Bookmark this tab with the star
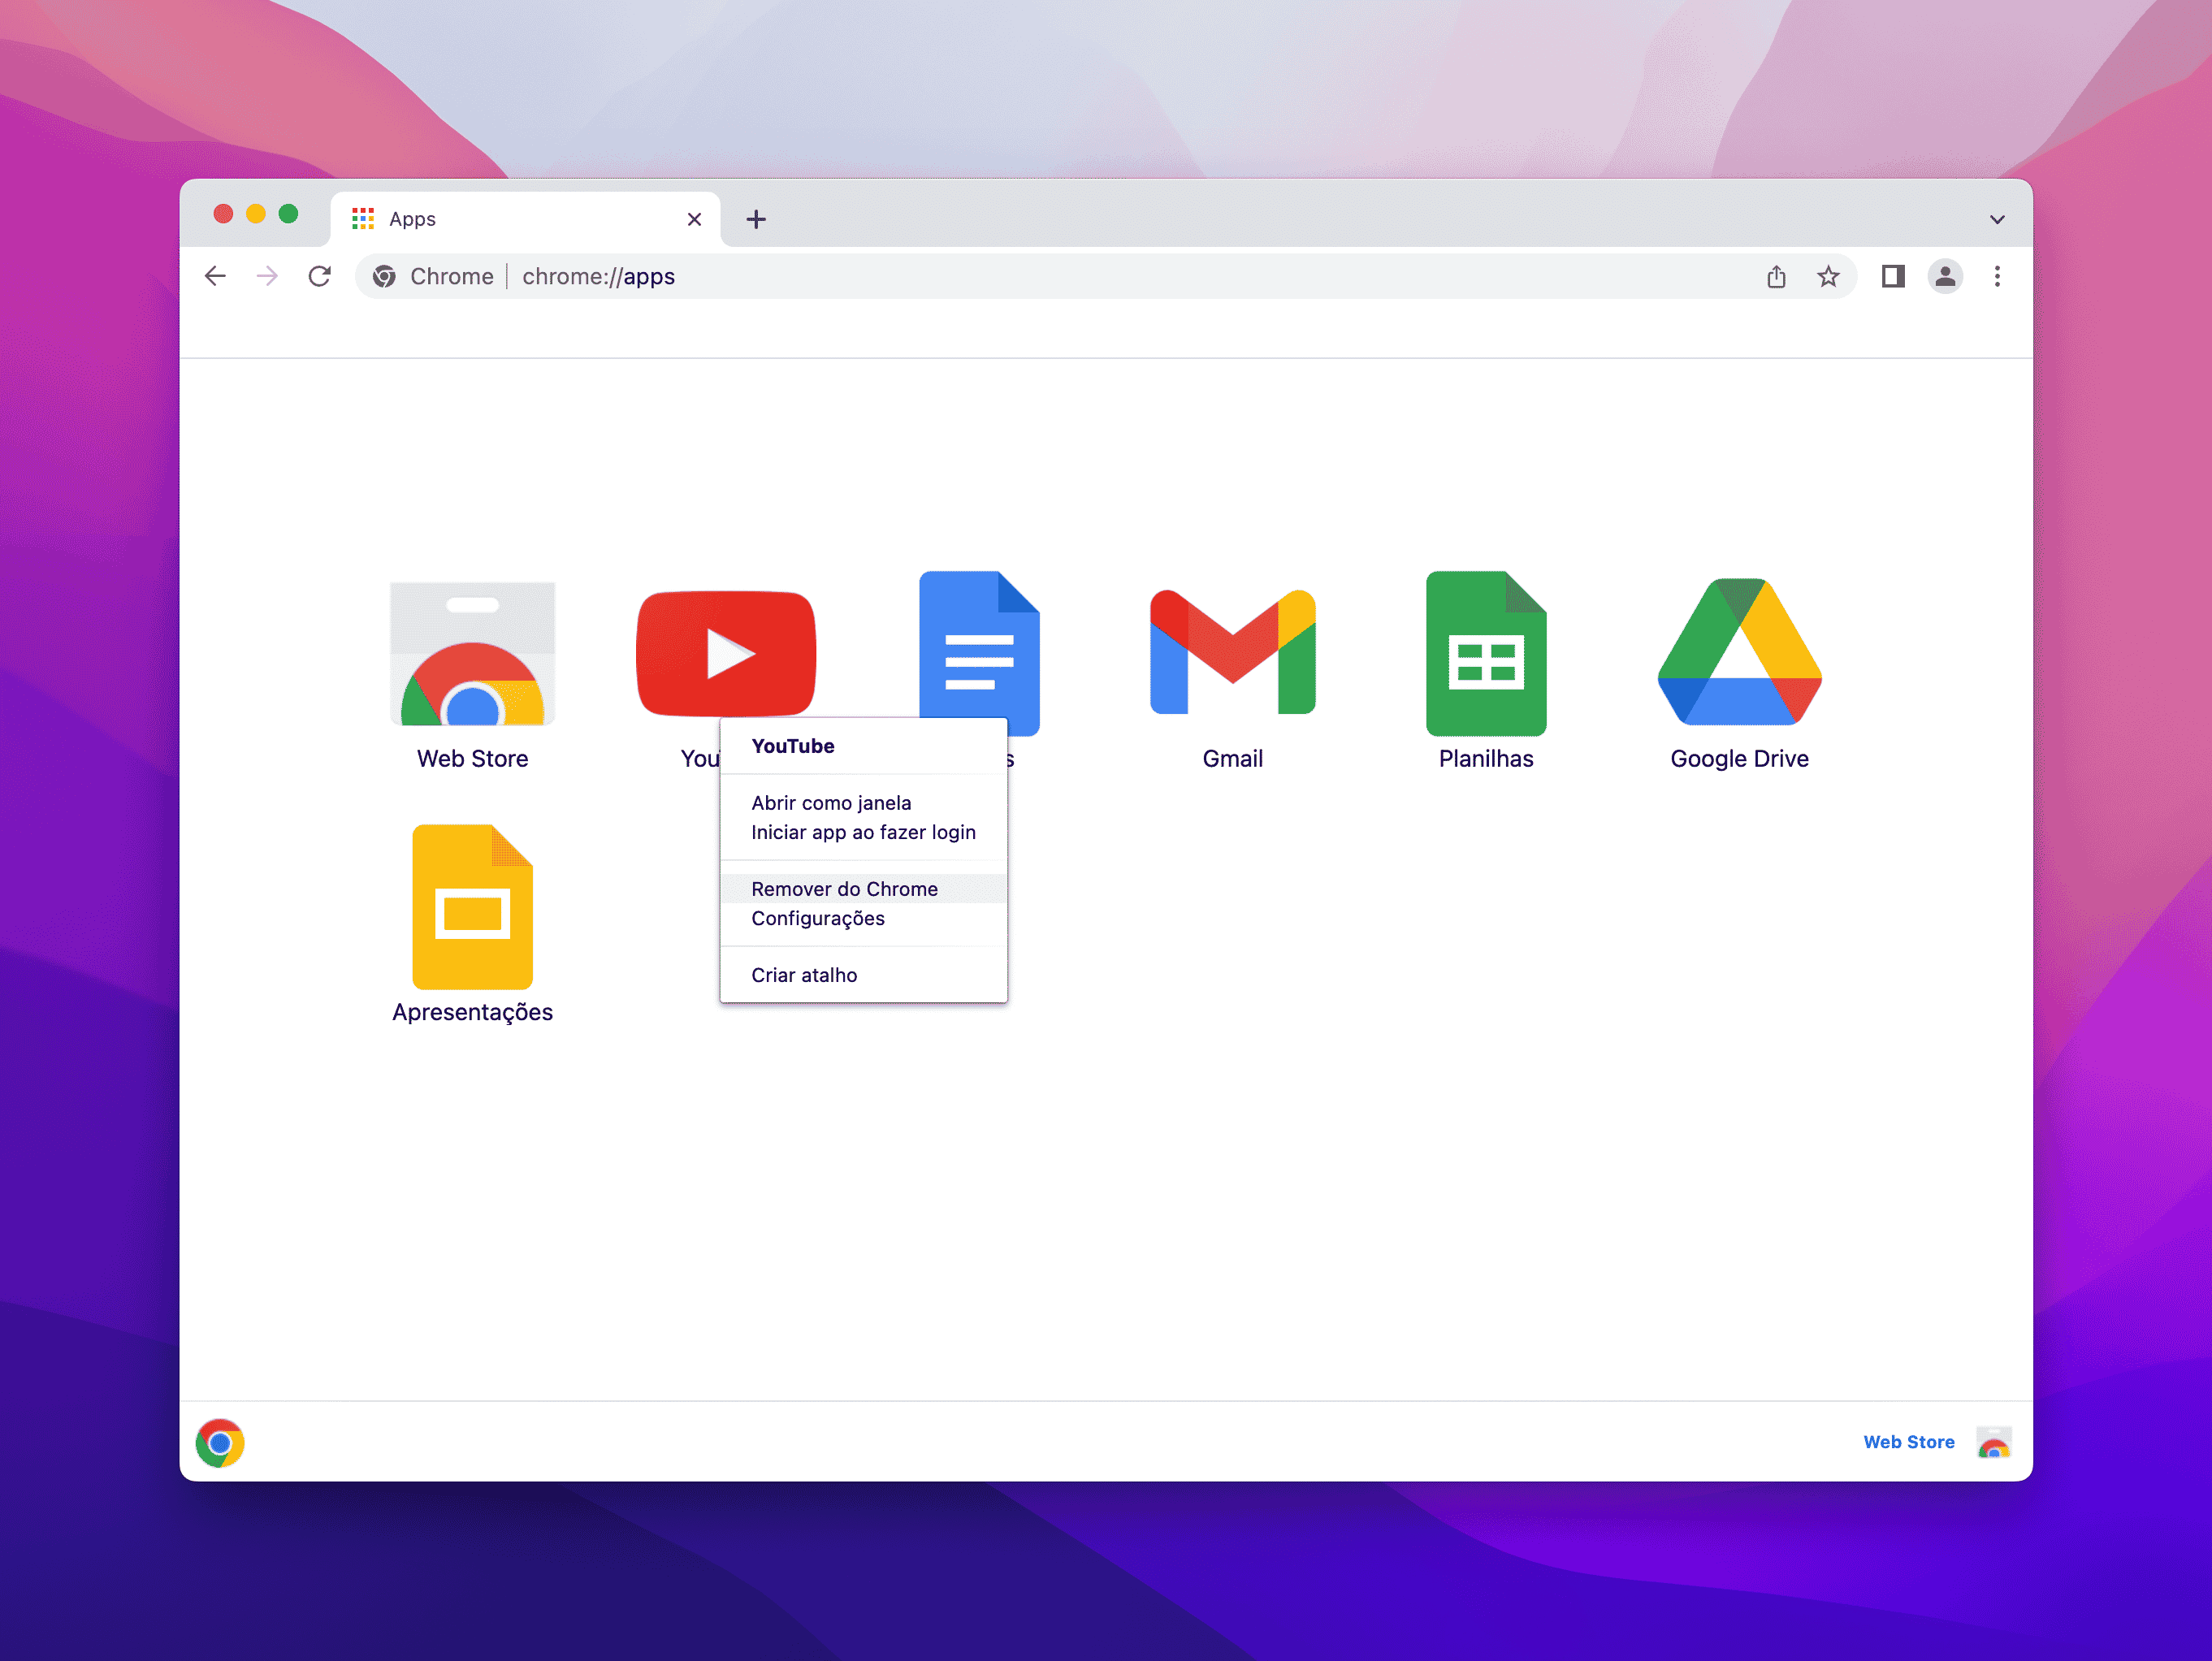Image resolution: width=2212 pixels, height=1661 pixels. point(1828,276)
